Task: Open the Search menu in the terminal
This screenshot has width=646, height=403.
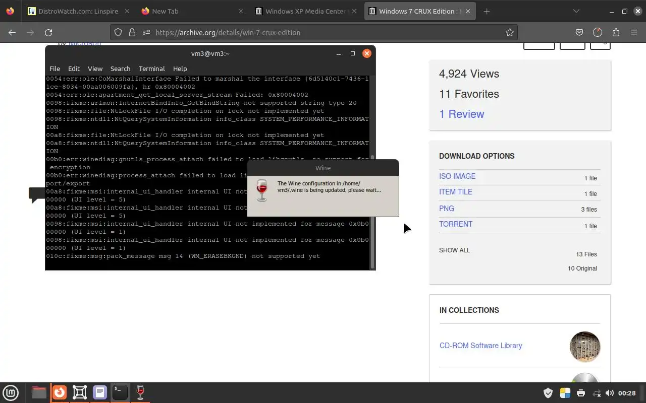Action: (120, 69)
